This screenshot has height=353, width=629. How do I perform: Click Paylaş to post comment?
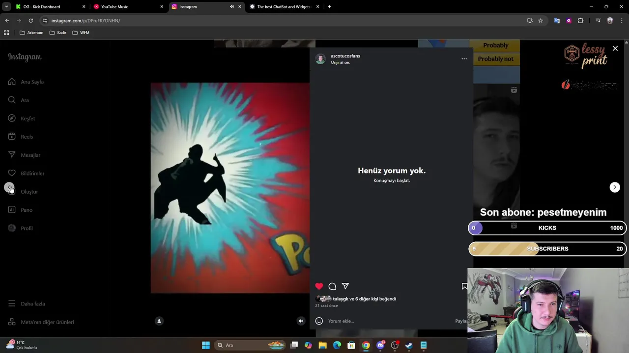click(461, 321)
